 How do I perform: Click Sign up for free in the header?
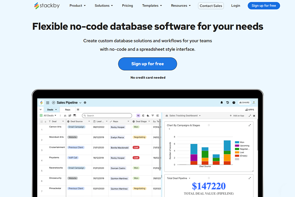click(x=264, y=6)
